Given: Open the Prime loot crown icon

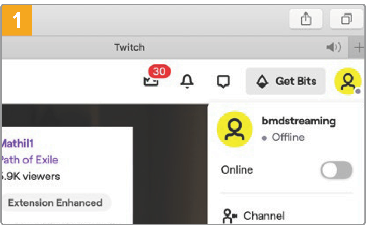Looking at the screenshot, I should 150,81.
